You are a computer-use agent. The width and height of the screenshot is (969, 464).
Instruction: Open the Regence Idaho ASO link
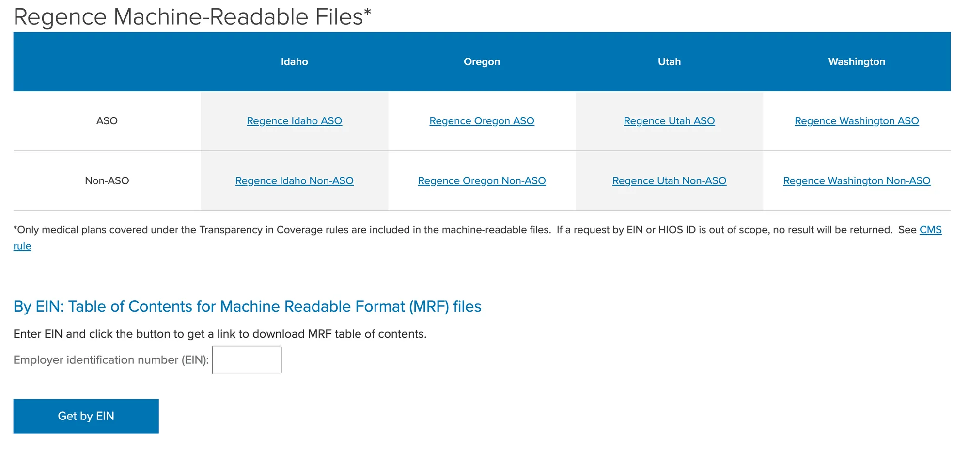(294, 121)
